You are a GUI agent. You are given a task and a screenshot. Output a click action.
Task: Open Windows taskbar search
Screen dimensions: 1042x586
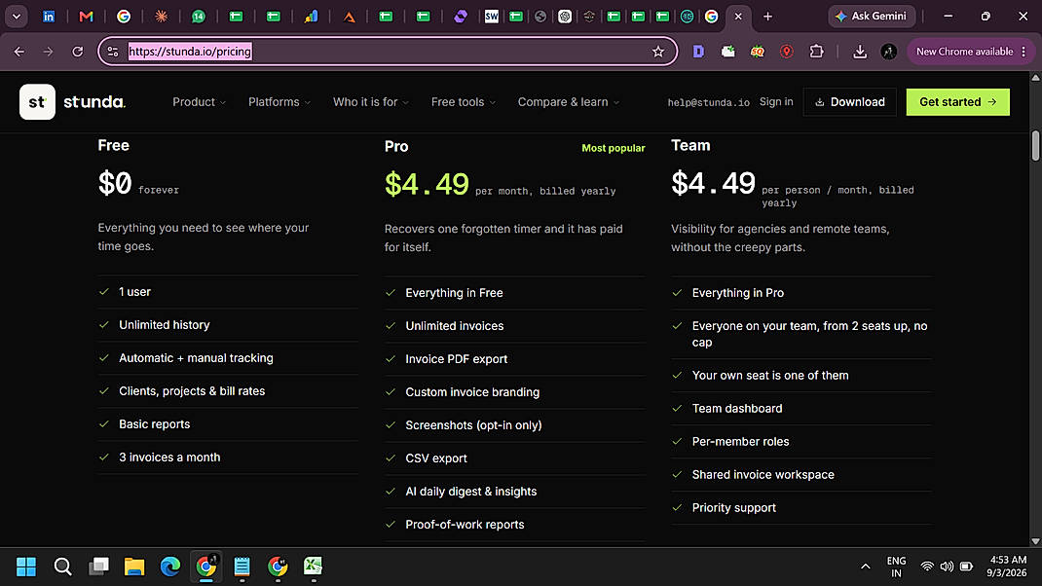[62, 567]
